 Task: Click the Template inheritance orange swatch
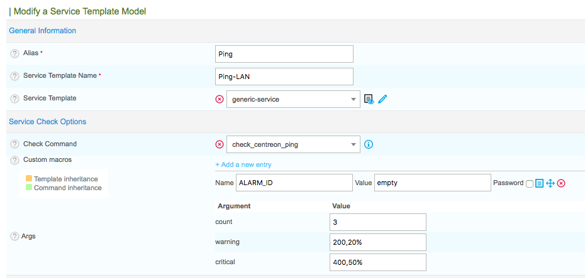pyautogui.click(x=29, y=179)
